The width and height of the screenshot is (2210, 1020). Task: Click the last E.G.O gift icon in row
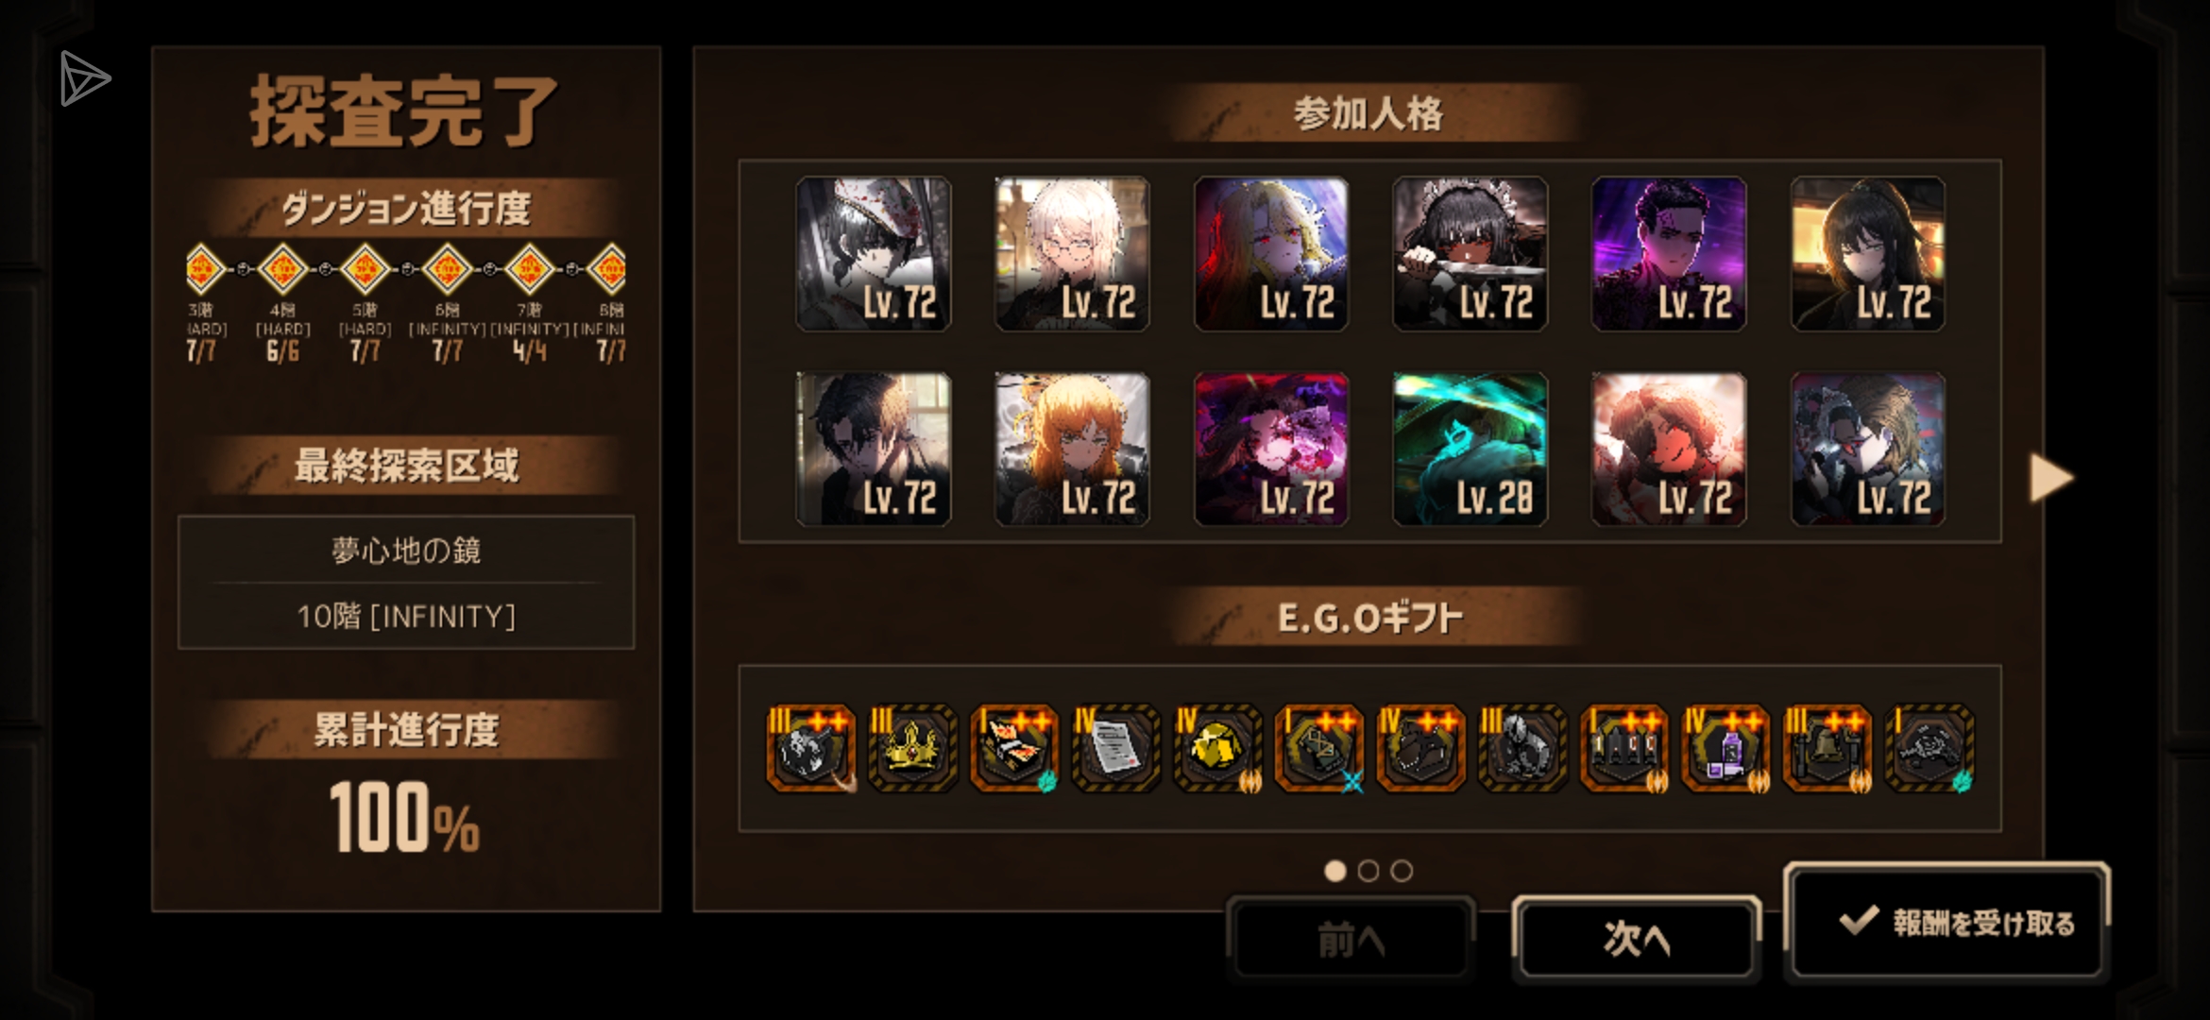pos(1929,749)
